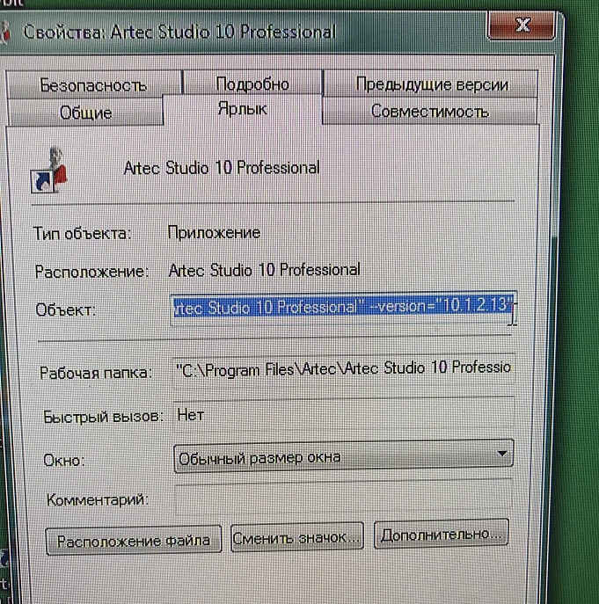Open the Предыдущие версии tab
The width and height of the screenshot is (599, 604).
pyautogui.click(x=431, y=84)
